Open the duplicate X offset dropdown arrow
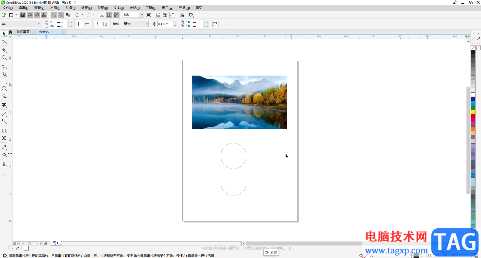 [205, 22]
